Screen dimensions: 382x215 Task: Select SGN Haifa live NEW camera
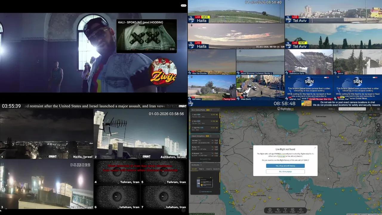(236, 11)
